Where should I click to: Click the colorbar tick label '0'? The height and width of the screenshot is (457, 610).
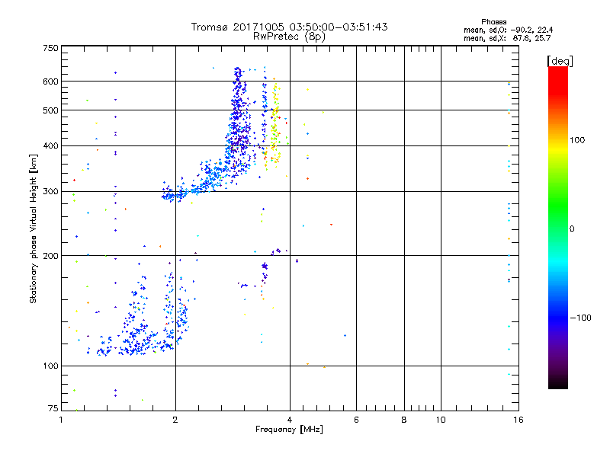tap(572, 228)
